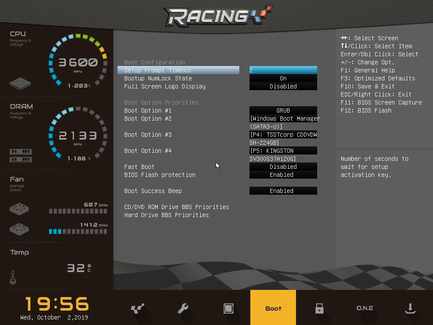Open the Security tab padlock icon
The image size is (433, 325).
pos(319,308)
